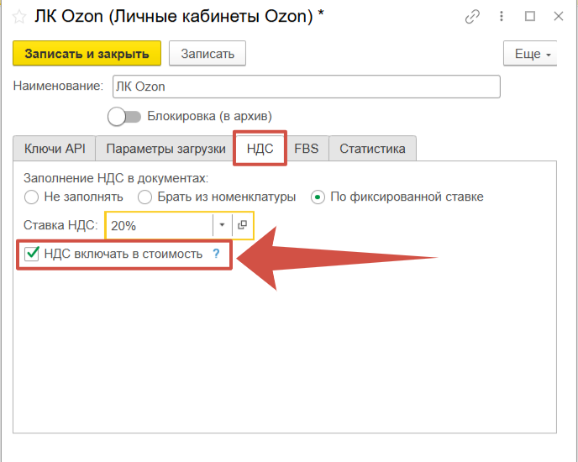Maximize the ЛК Ozon window

coord(530,16)
